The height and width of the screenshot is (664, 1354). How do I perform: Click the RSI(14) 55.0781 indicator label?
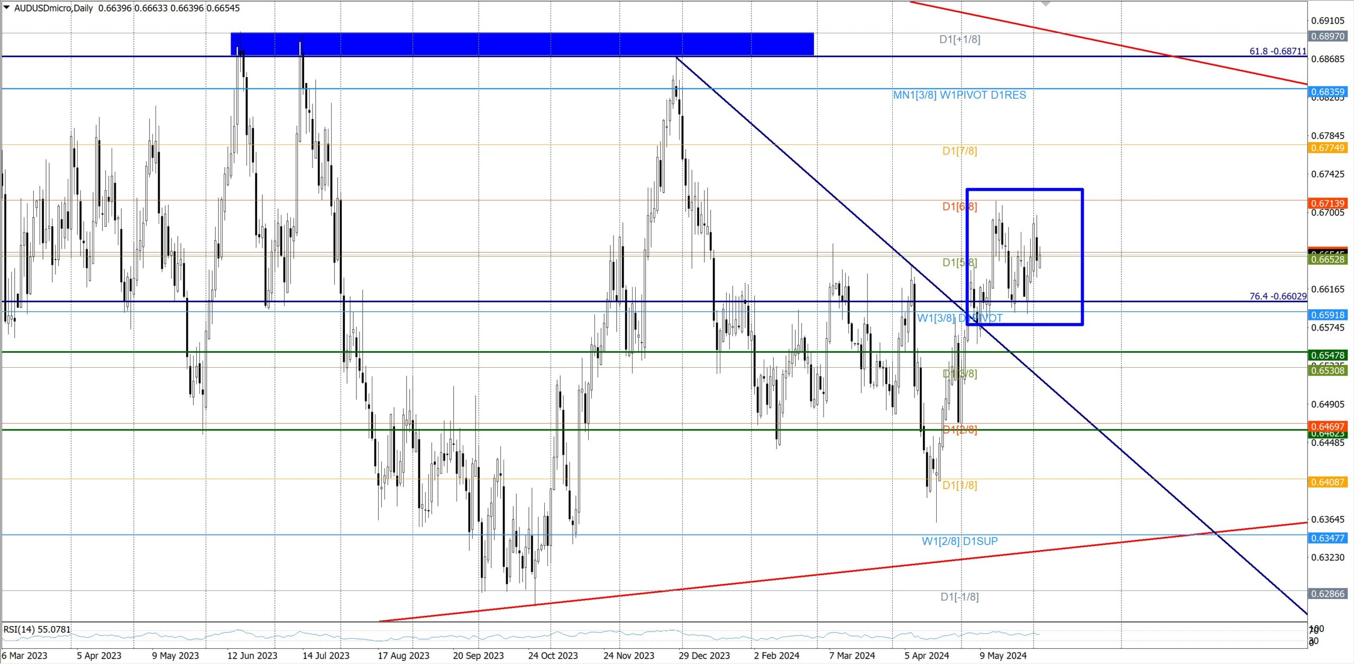(x=37, y=630)
